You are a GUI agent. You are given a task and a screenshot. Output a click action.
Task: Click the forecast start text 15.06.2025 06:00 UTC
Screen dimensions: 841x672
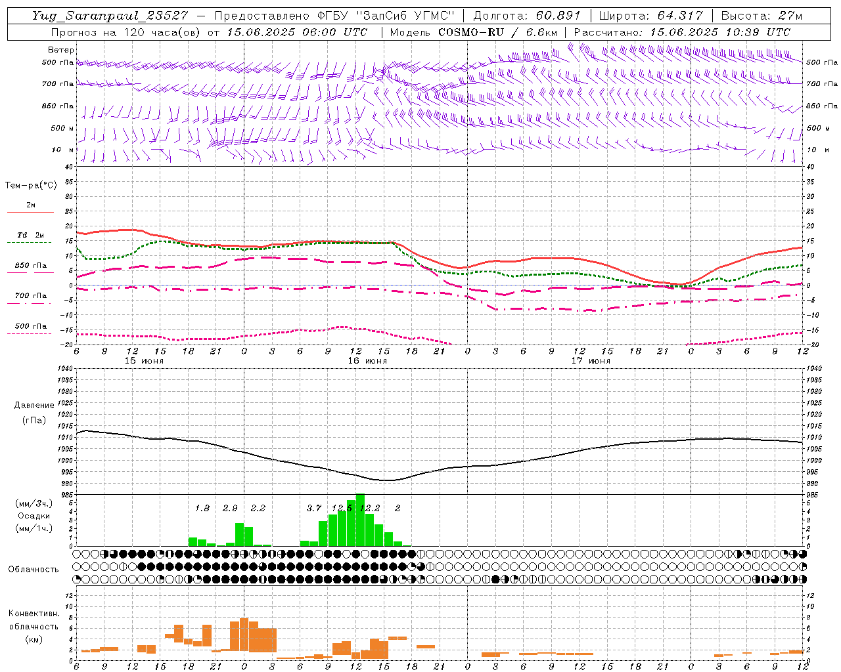[x=297, y=32]
